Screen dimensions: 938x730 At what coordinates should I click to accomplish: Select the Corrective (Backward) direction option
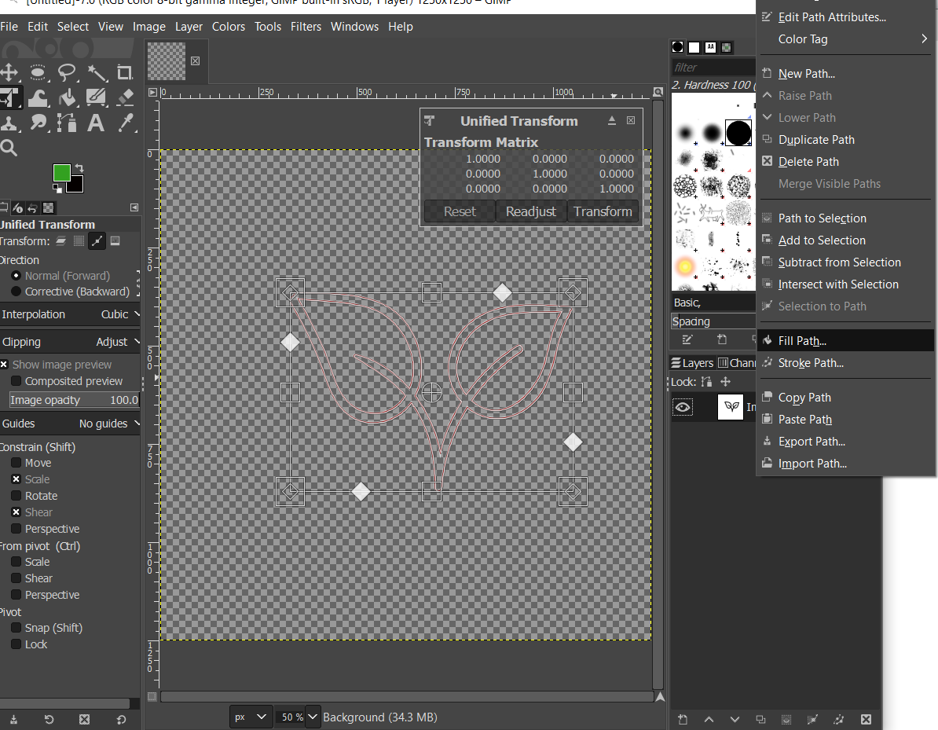[x=16, y=292]
